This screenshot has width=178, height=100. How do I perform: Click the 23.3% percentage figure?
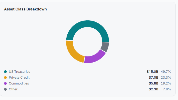point(166,78)
